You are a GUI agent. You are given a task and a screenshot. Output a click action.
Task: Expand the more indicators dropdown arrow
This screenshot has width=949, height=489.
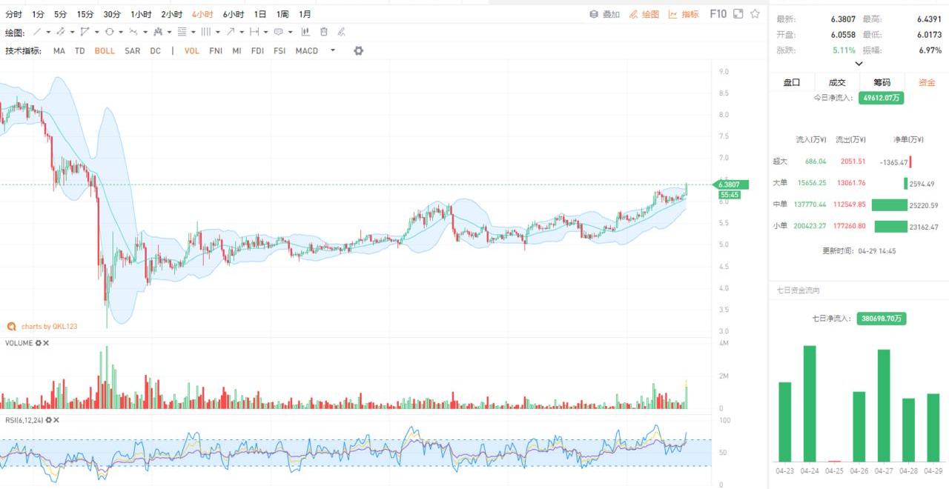click(333, 50)
